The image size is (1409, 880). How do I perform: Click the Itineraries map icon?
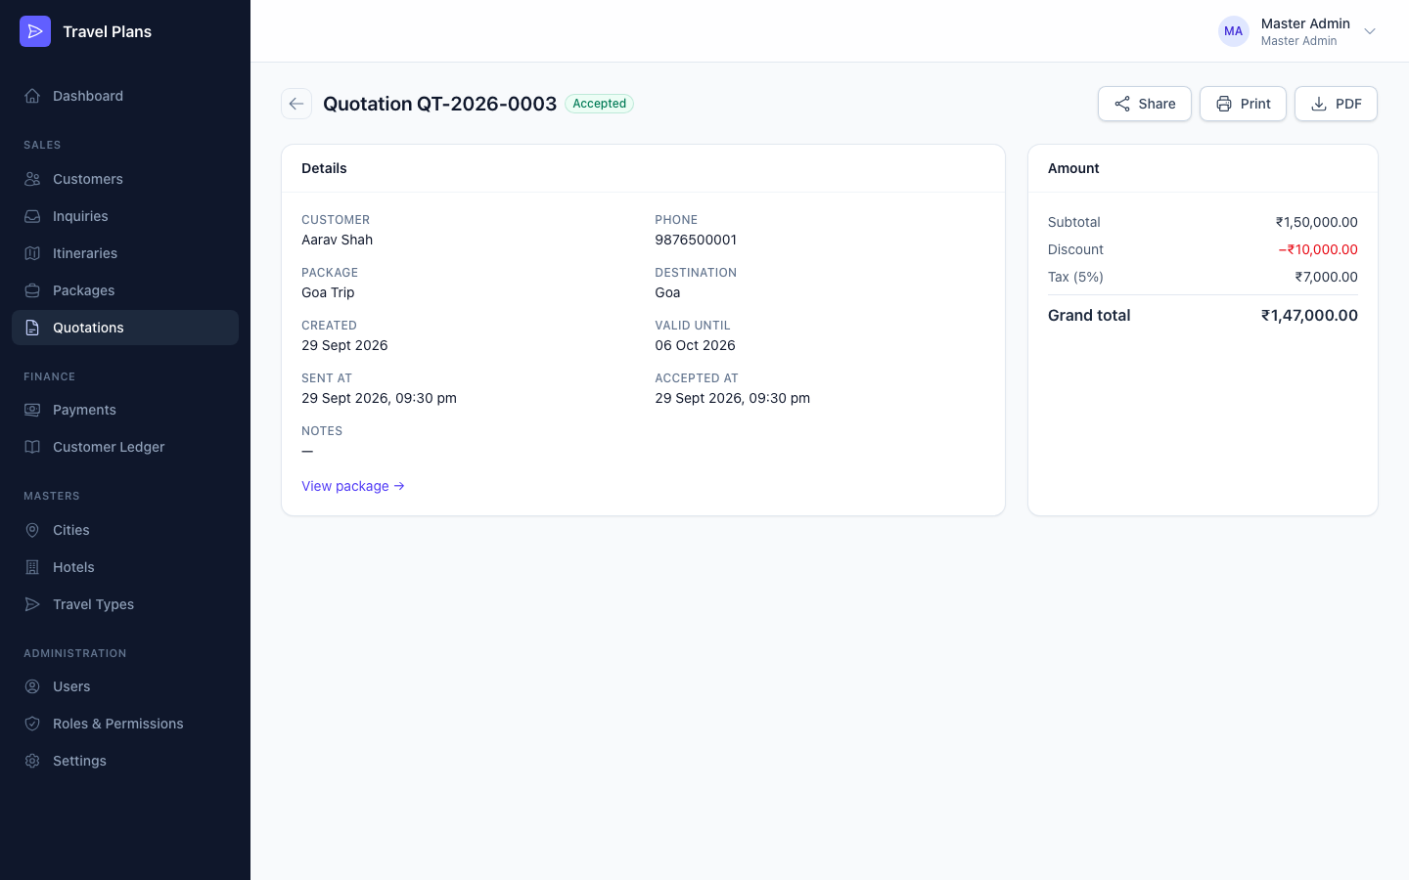[32, 253]
